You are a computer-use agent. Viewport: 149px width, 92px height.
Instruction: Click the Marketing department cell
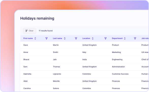(x=116, y=52)
